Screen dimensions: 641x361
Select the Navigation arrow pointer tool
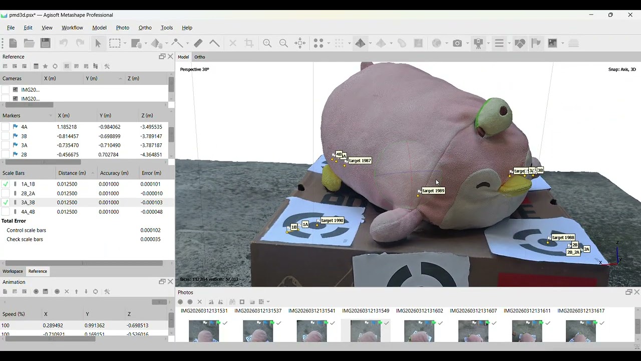(x=98, y=43)
